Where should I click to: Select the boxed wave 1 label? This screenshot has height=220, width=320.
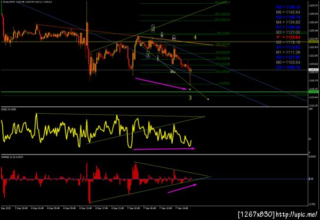(x=148, y=55)
